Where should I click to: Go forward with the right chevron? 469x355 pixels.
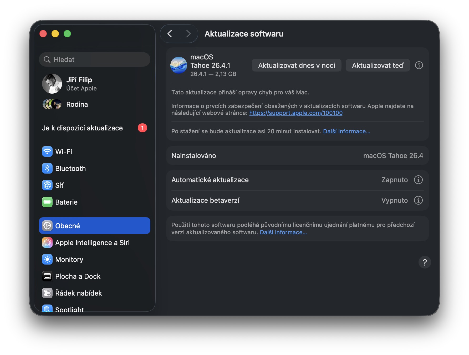188,34
